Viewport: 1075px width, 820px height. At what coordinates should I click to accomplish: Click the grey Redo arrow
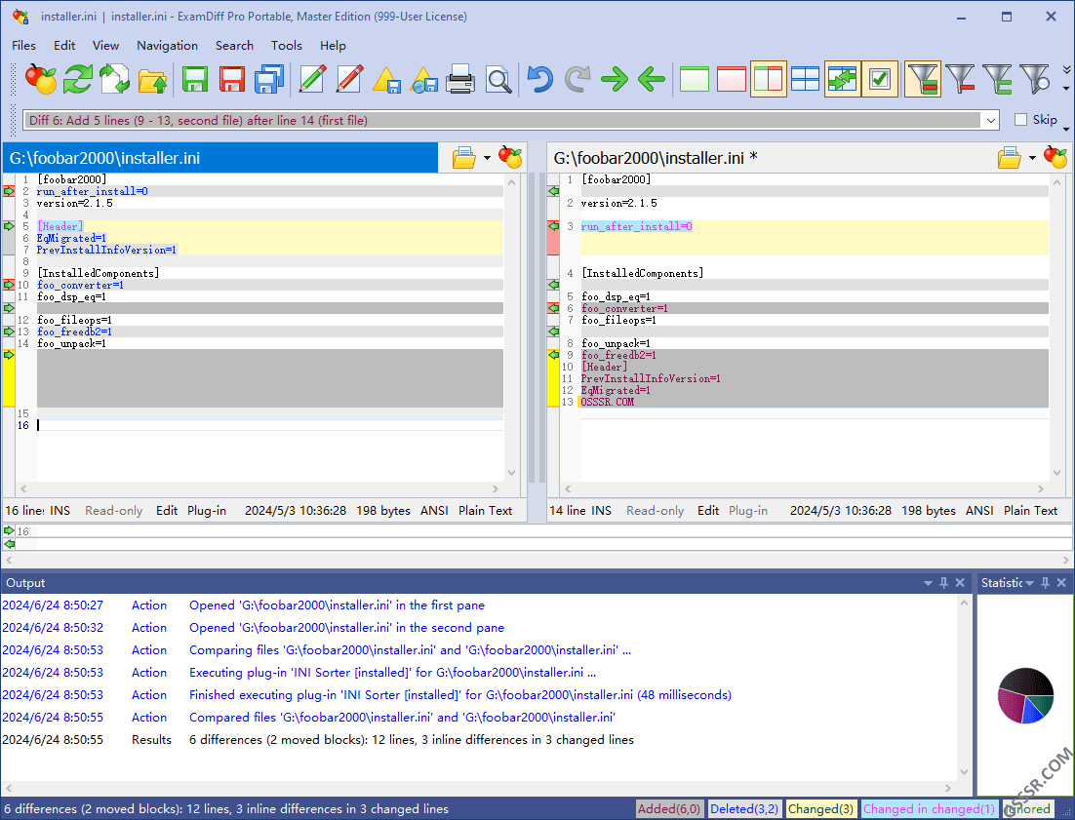(577, 80)
